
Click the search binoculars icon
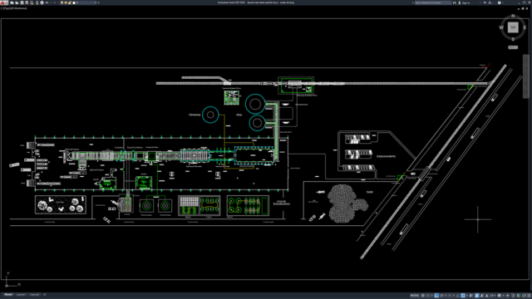(x=455, y=2)
